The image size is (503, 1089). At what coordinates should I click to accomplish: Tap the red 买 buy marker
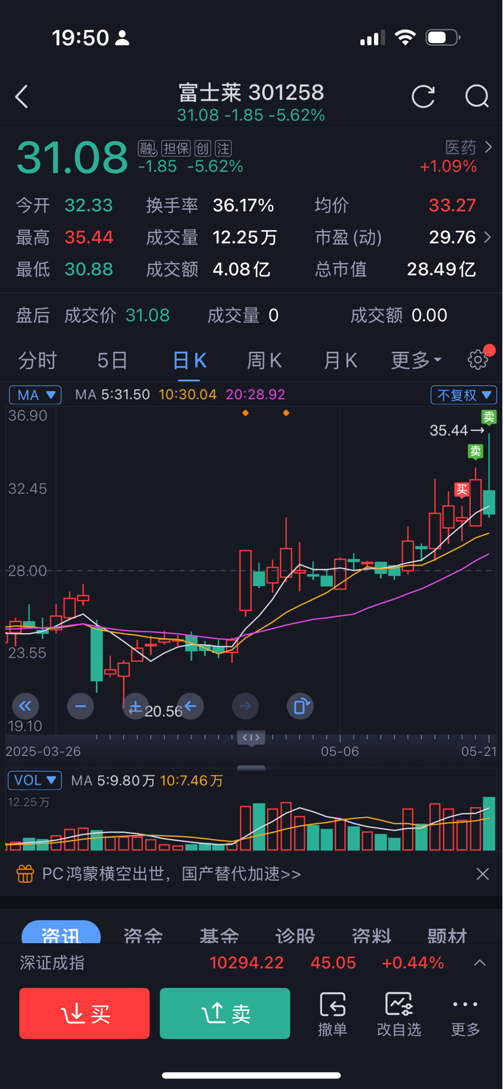click(x=462, y=490)
